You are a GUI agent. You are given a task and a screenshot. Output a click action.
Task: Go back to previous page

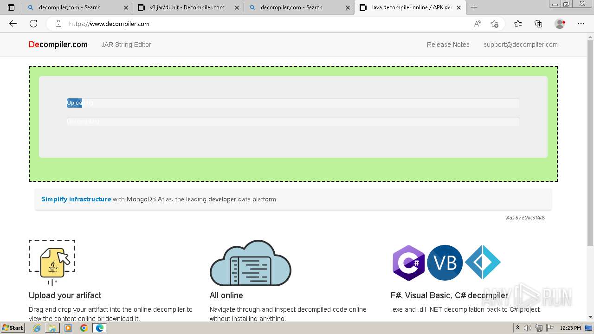13,24
